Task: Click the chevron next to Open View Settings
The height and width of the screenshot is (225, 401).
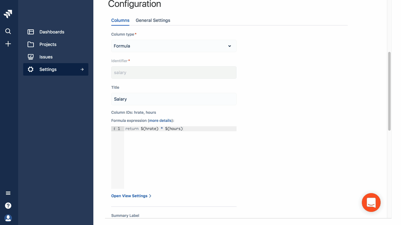Action: point(150,196)
